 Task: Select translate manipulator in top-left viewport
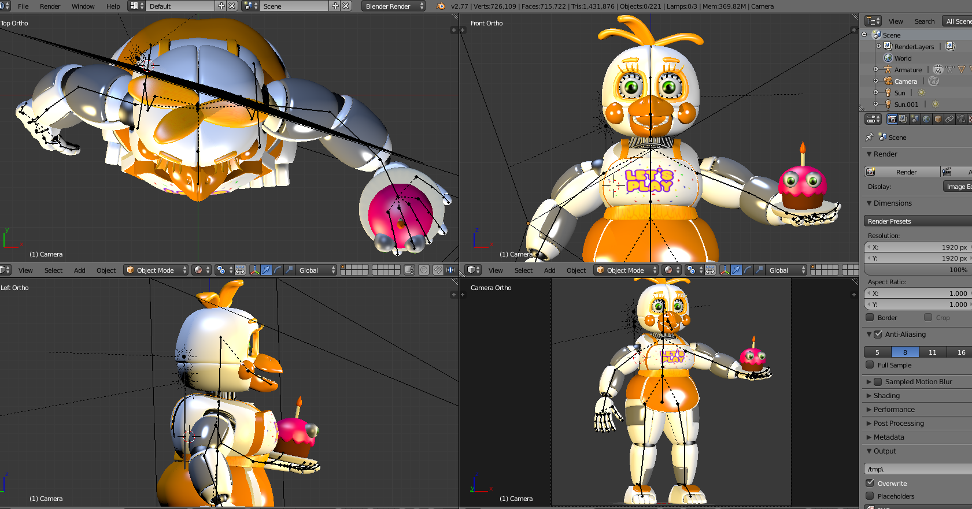[266, 270]
